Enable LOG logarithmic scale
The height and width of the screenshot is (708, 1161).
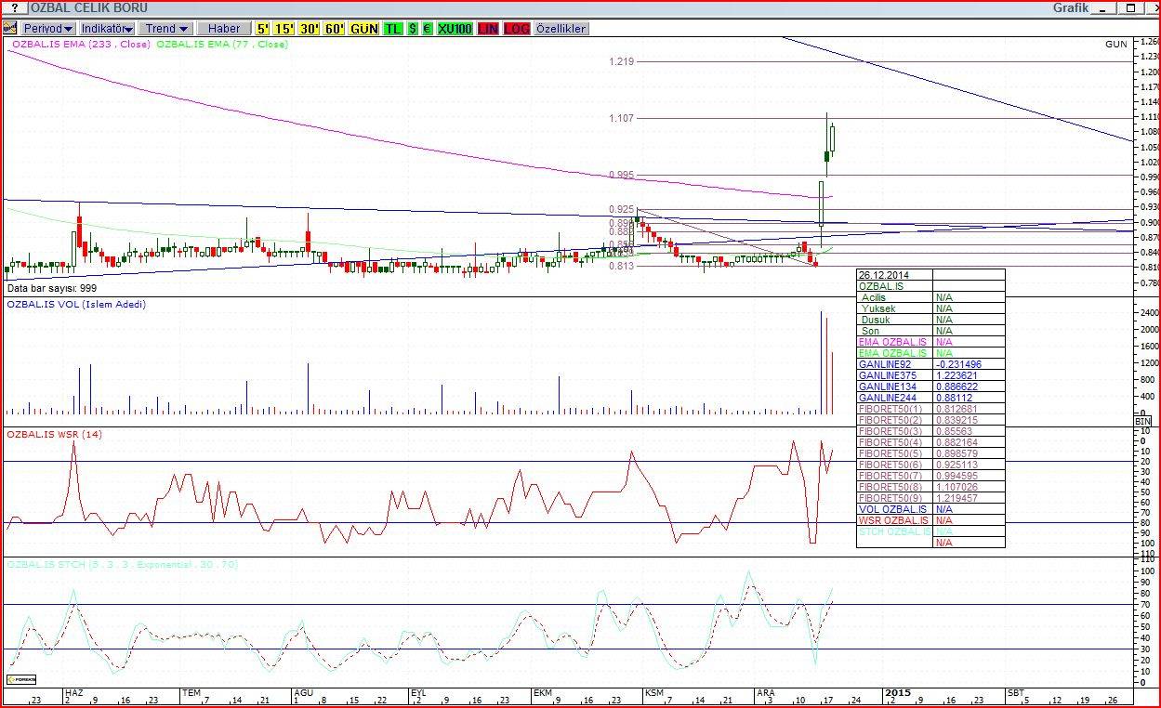pos(517,29)
